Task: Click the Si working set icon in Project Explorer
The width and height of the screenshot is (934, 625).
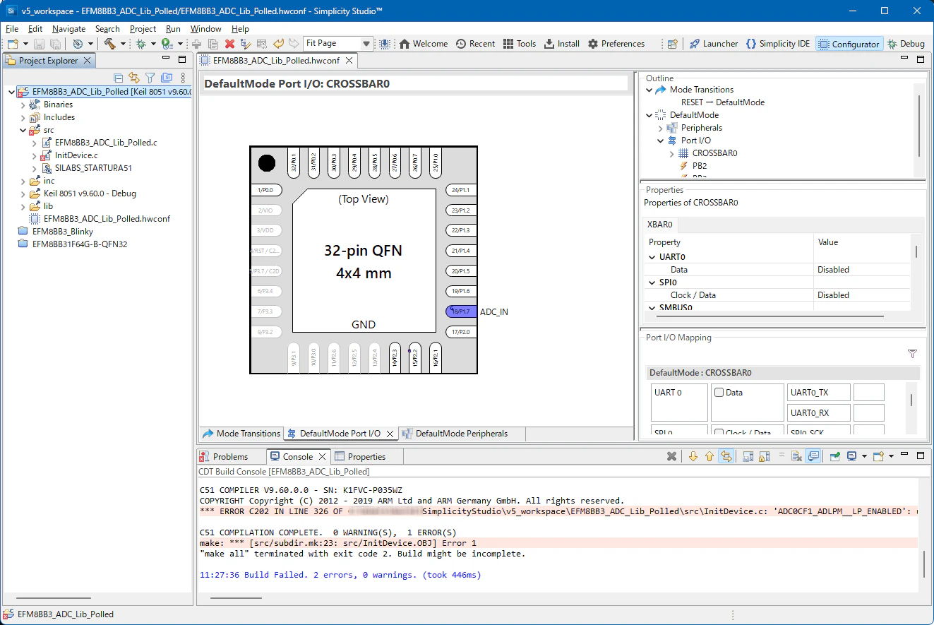Action: click(167, 78)
